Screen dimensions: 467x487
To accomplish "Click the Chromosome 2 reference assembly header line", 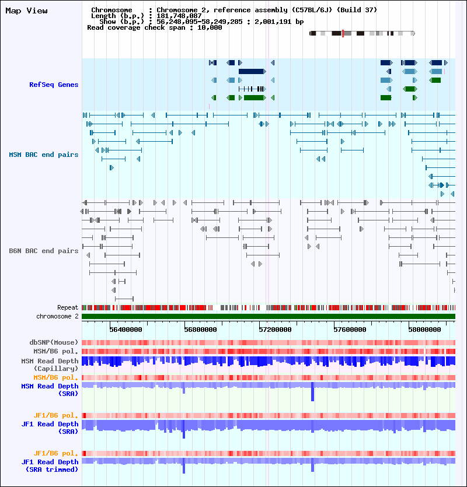I will click(x=234, y=10).
